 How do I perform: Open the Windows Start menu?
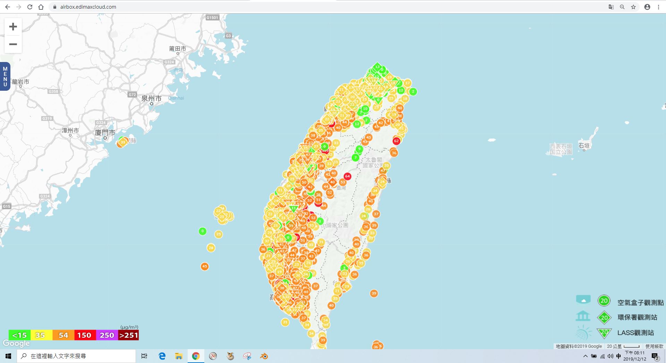pyautogui.click(x=8, y=356)
